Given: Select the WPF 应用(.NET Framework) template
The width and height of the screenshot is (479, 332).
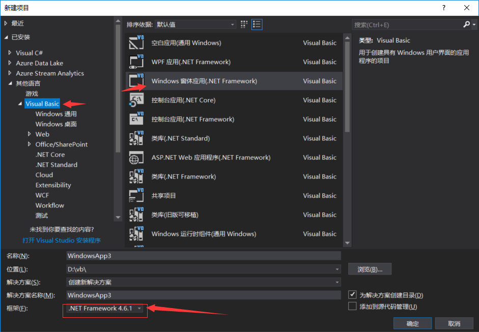Looking at the screenshot, I should click(204, 62).
